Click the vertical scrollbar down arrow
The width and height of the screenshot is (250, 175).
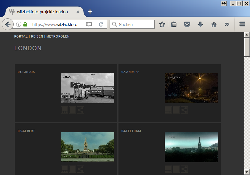pos(247,172)
